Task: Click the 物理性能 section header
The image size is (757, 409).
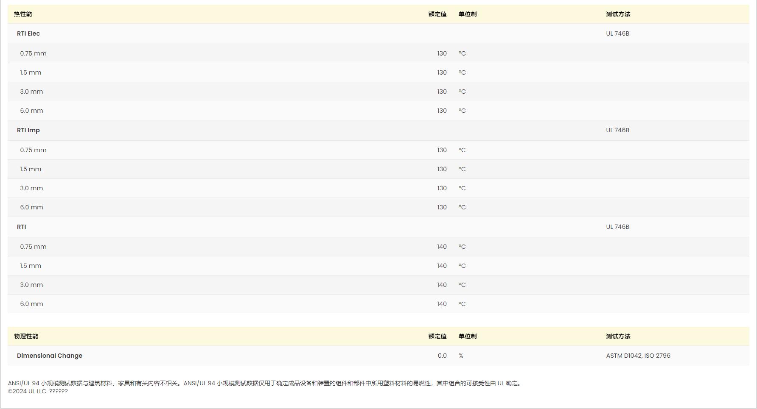Action: click(26, 336)
